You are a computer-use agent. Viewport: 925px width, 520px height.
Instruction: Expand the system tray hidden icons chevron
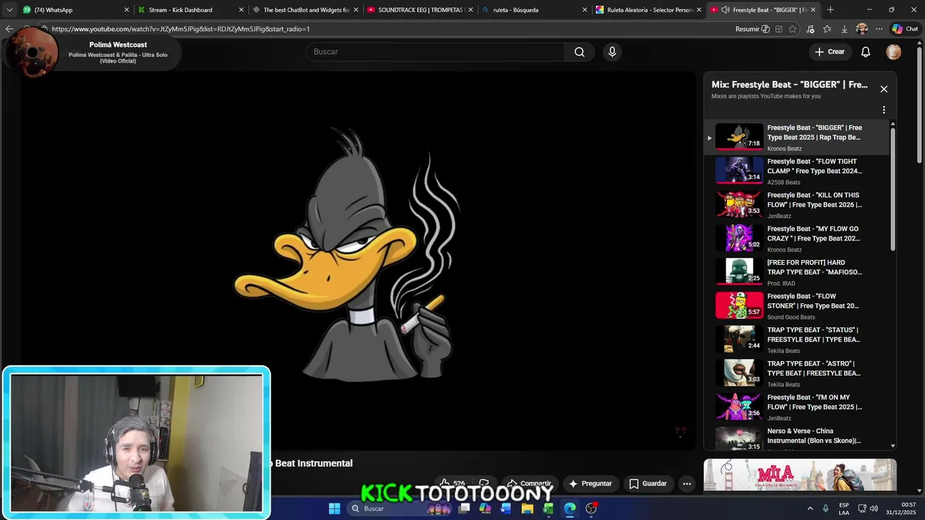pos(810,508)
